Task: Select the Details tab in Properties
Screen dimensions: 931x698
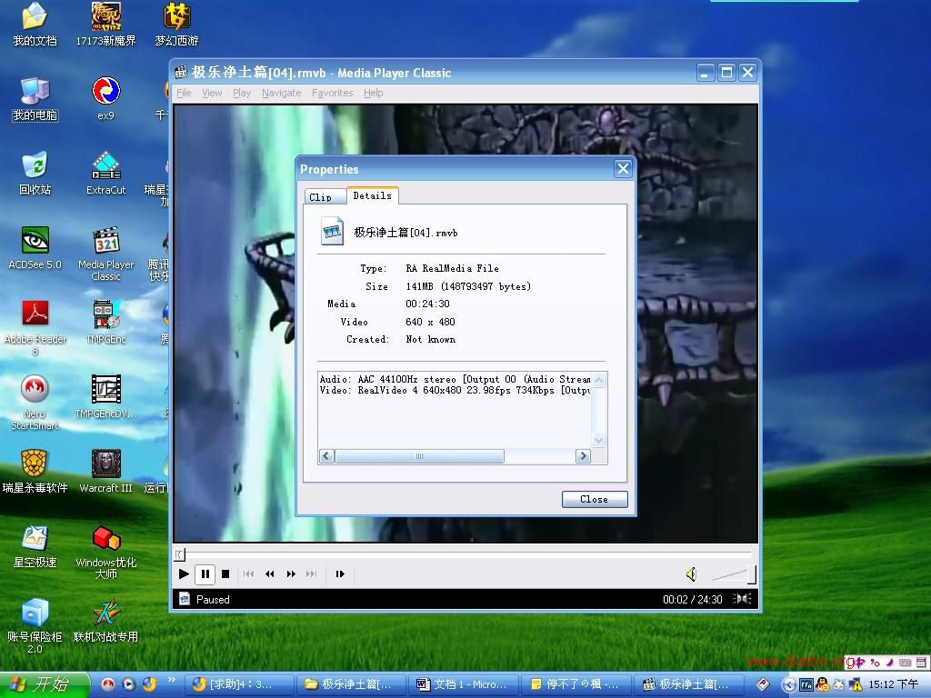Action: tap(372, 195)
